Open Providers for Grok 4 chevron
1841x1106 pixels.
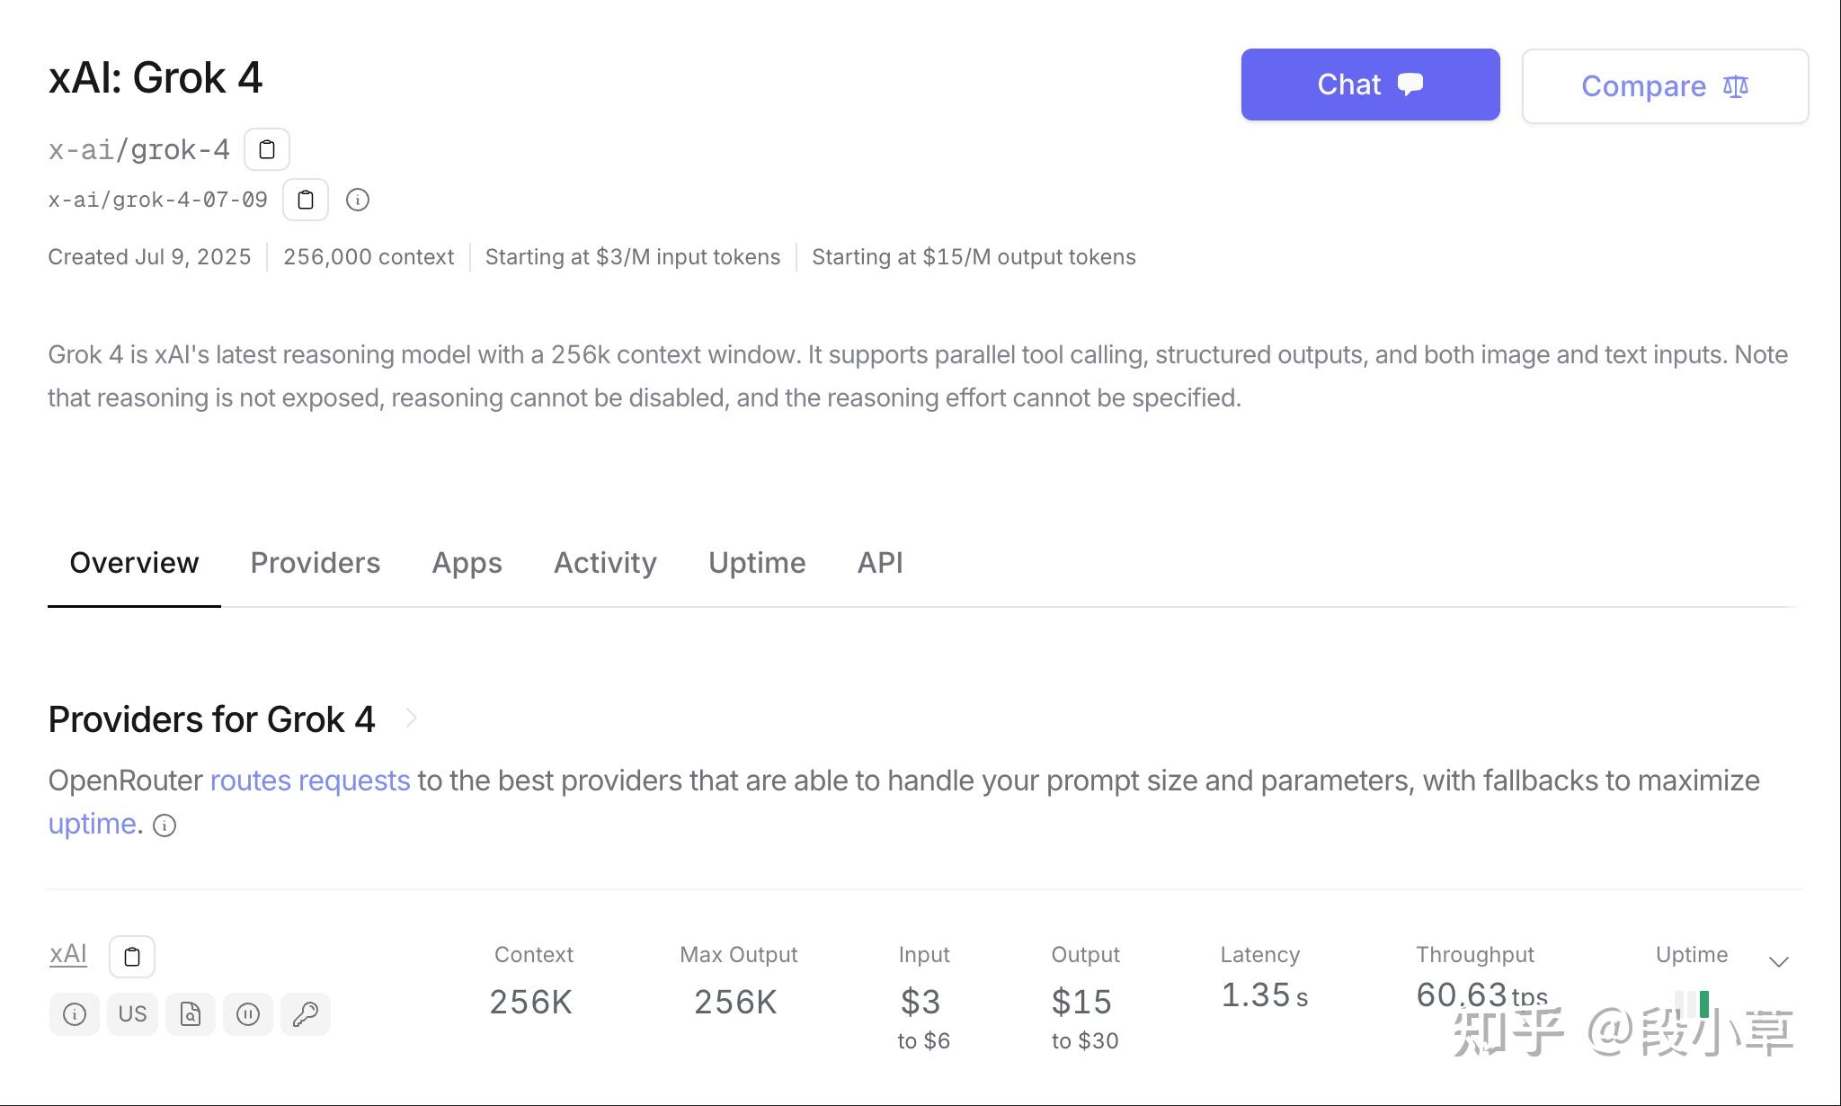tap(411, 718)
